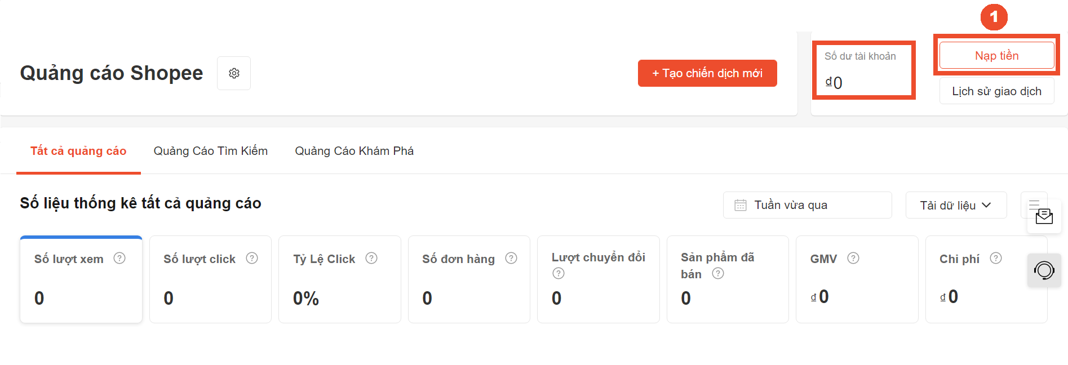Viewport: 1068px width, 365px height.
Task: Click the Số dư tài khoản label
Action: (x=860, y=56)
